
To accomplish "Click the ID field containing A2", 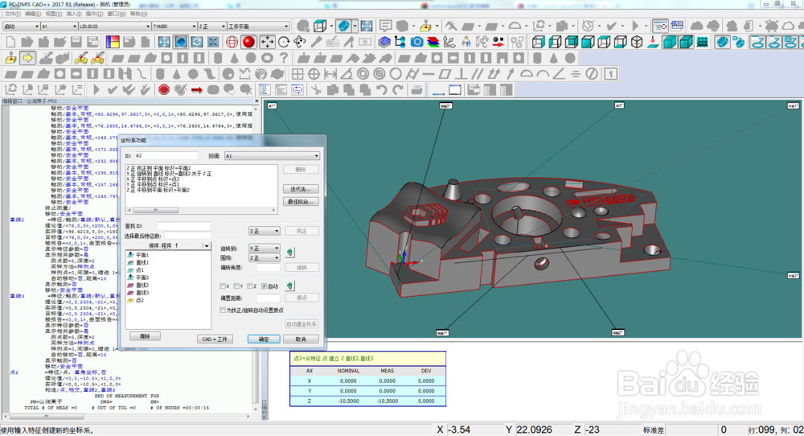I will coord(166,155).
